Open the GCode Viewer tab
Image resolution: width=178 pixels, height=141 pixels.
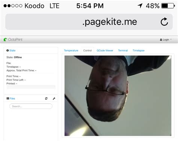pyautogui.click(x=105, y=51)
